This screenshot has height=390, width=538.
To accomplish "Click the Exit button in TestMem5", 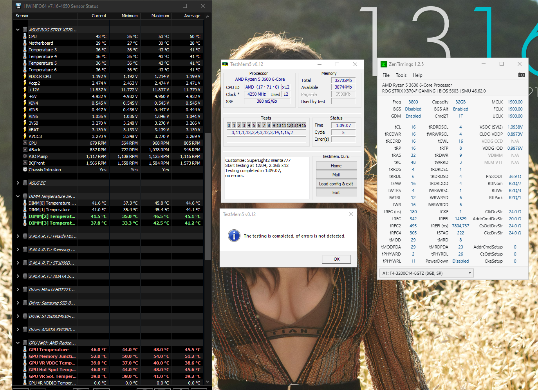I will (336, 192).
